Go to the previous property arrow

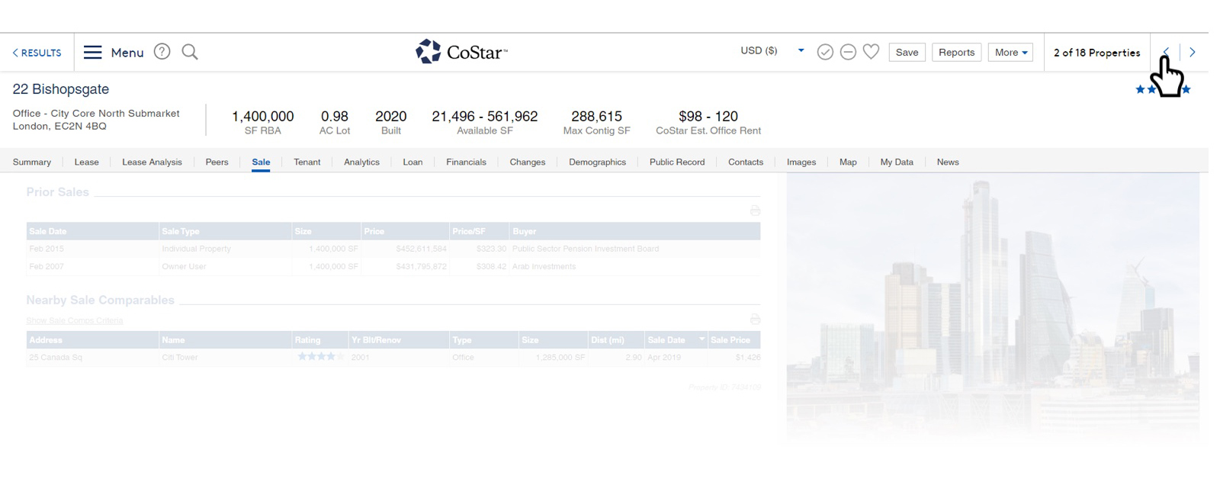pyautogui.click(x=1166, y=52)
